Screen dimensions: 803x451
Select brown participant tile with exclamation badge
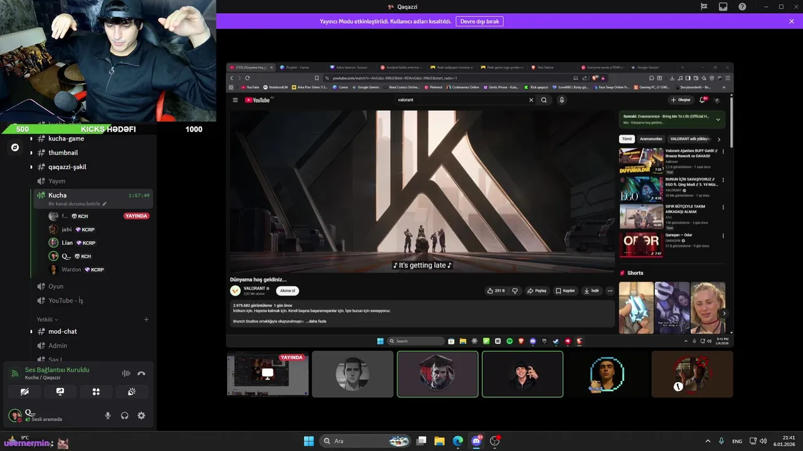692,374
